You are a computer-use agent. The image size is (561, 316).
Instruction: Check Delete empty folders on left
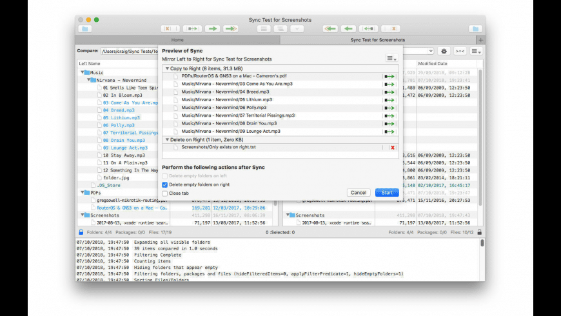(165, 176)
